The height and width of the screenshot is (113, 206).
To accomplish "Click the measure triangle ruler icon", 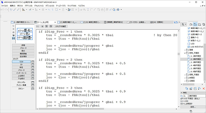I will [x=24, y=10].
